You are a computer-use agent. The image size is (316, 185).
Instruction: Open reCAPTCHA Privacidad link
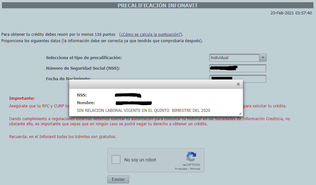[181, 169]
